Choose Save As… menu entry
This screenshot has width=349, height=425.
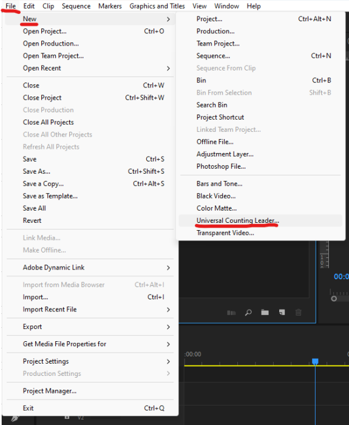click(x=90, y=171)
